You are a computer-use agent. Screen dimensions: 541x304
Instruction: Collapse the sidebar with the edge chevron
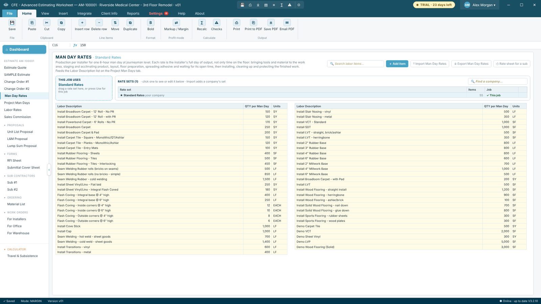(x=49, y=170)
